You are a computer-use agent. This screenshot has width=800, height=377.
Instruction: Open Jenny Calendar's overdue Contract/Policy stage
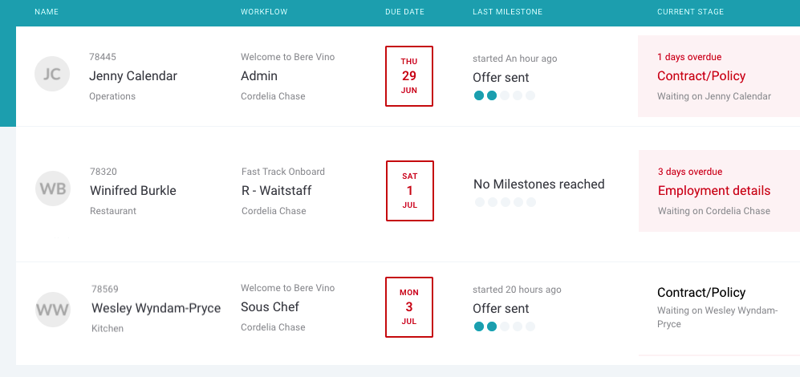[701, 76]
